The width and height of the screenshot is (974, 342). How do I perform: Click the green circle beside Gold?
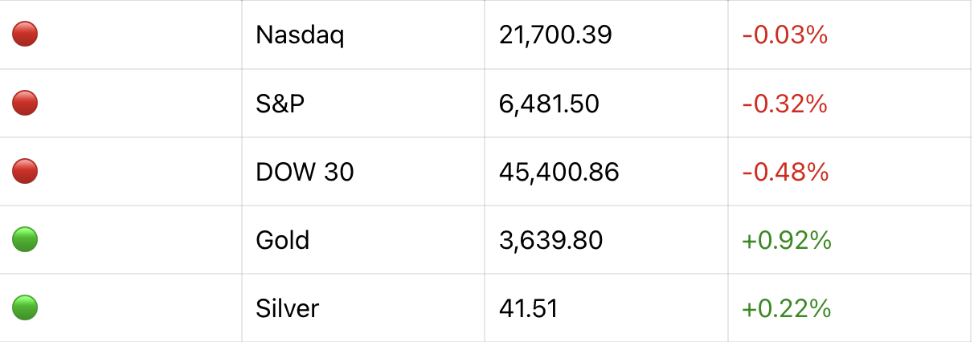click(x=25, y=239)
